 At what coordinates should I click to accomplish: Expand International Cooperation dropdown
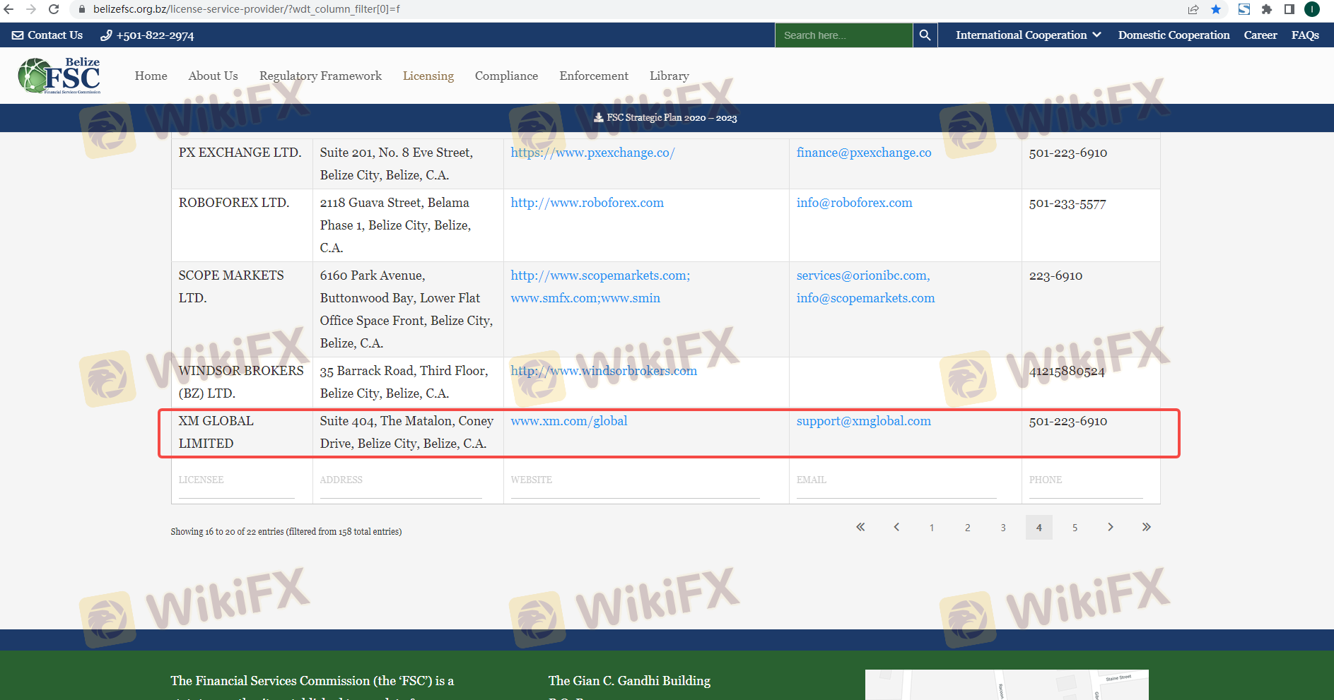pyautogui.click(x=1028, y=35)
